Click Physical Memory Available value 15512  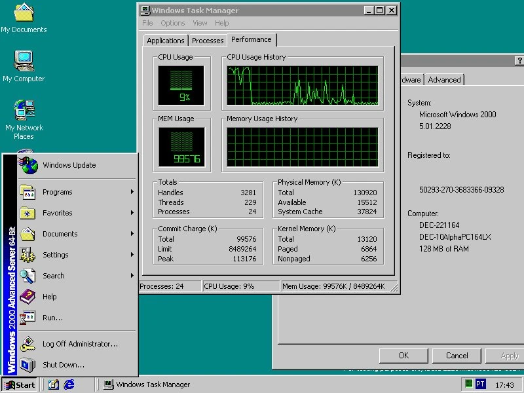click(367, 202)
